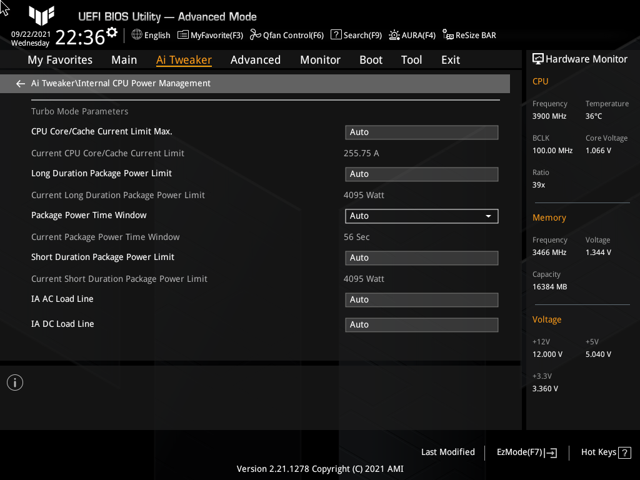Click the 3900 MHz CPU frequency value

point(549,116)
